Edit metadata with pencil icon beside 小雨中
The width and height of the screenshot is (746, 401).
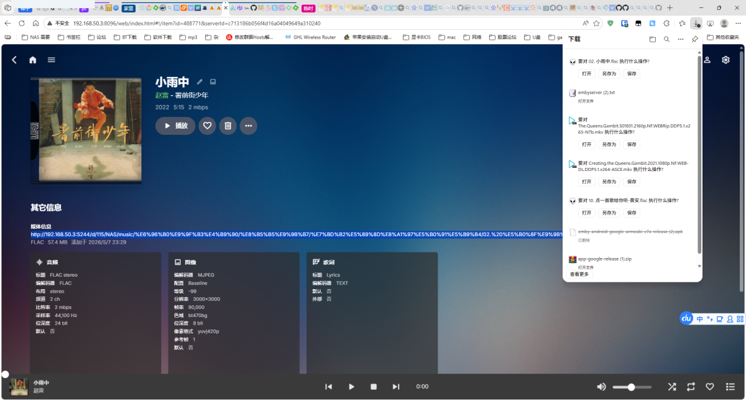tap(200, 81)
